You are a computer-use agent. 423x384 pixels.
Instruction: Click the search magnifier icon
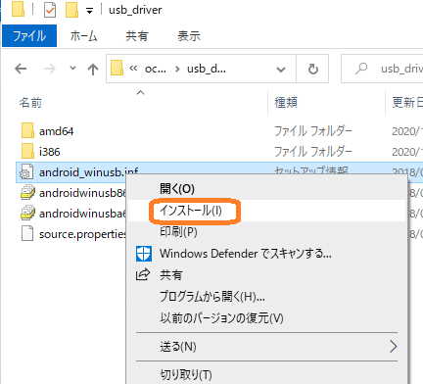point(361,69)
